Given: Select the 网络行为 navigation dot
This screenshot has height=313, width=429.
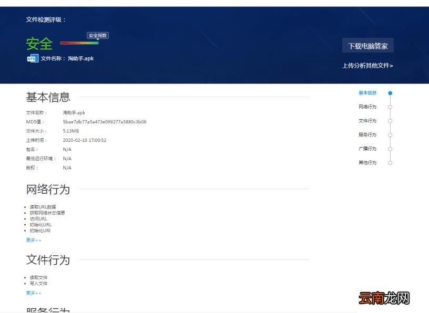Looking at the screenshot, I should [390, 107].
